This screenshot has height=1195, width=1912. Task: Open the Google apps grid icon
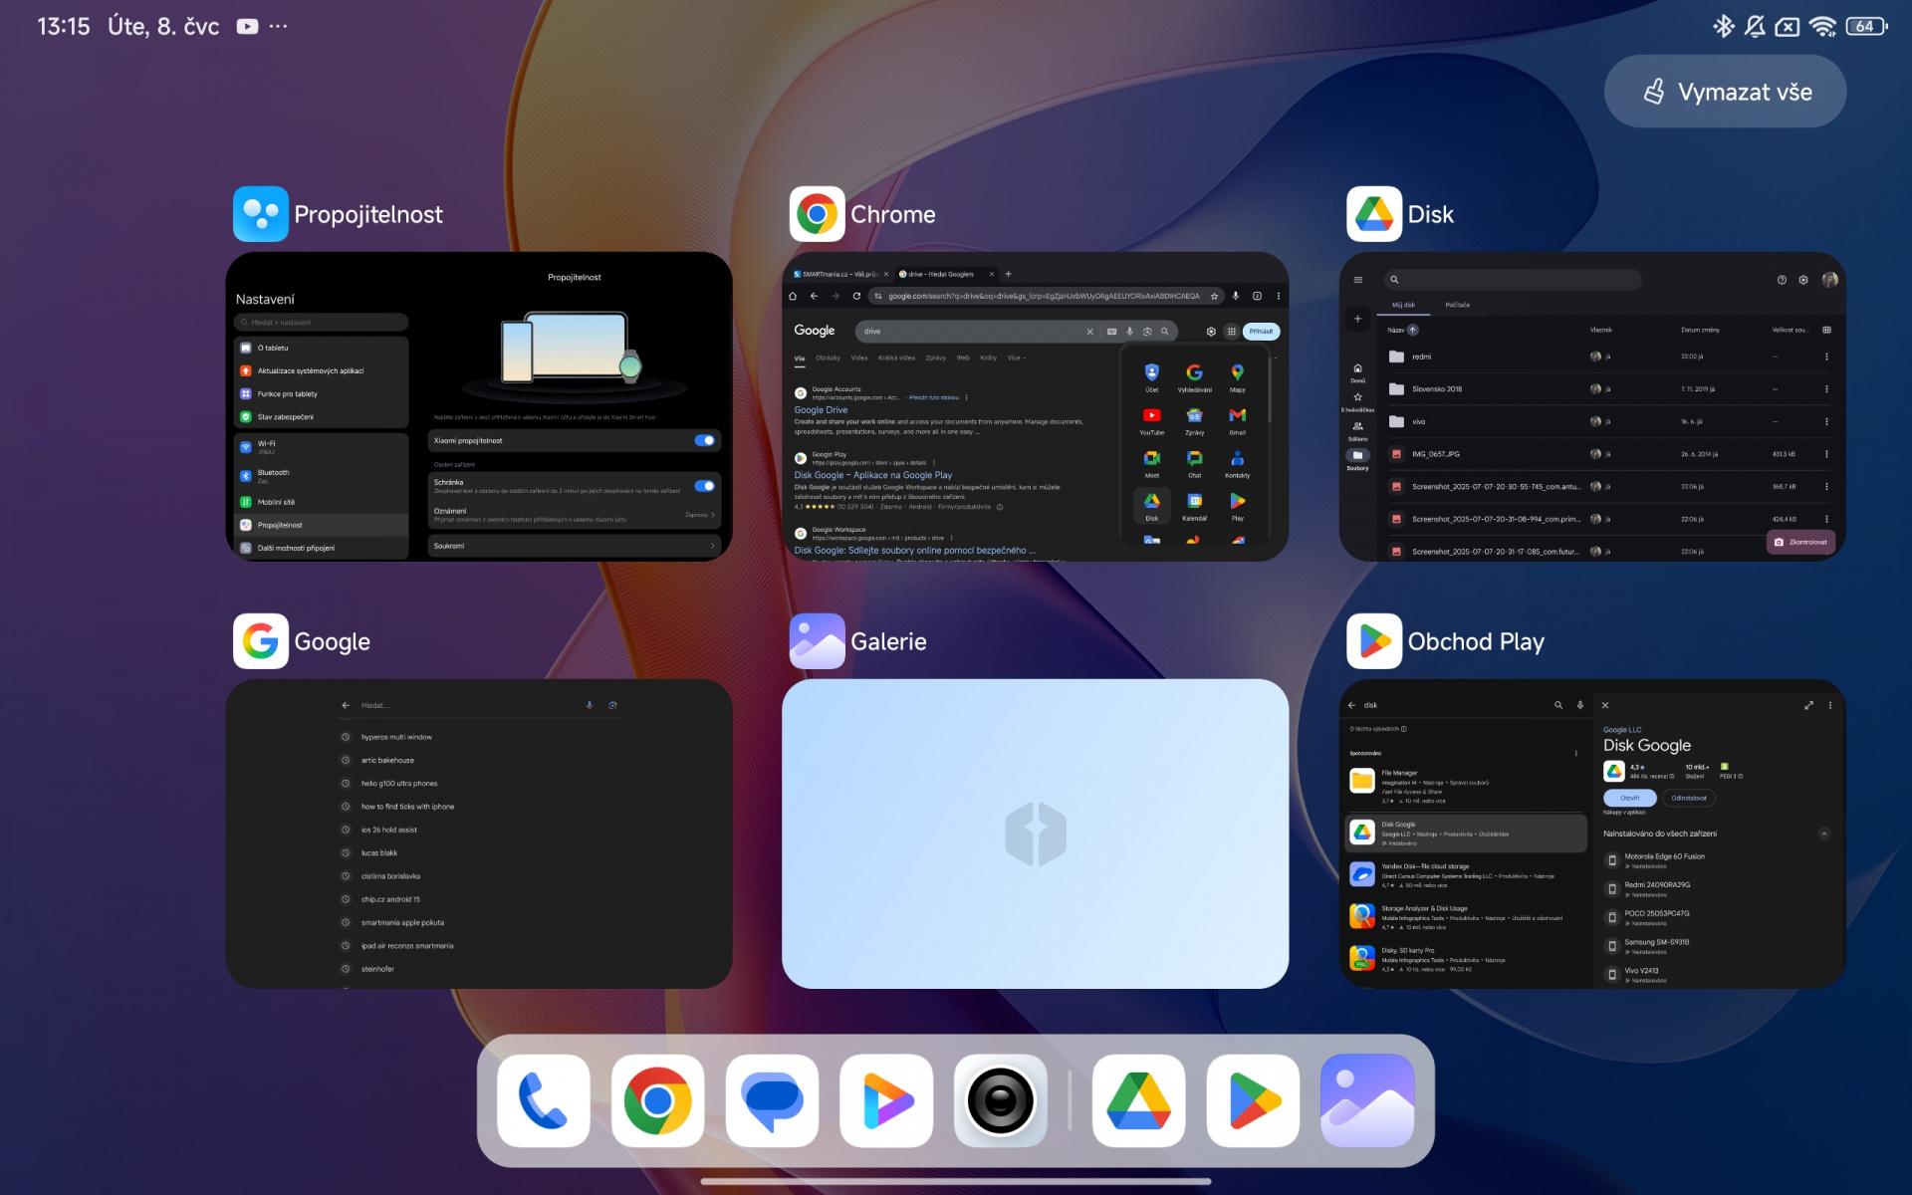[1232, 332]
